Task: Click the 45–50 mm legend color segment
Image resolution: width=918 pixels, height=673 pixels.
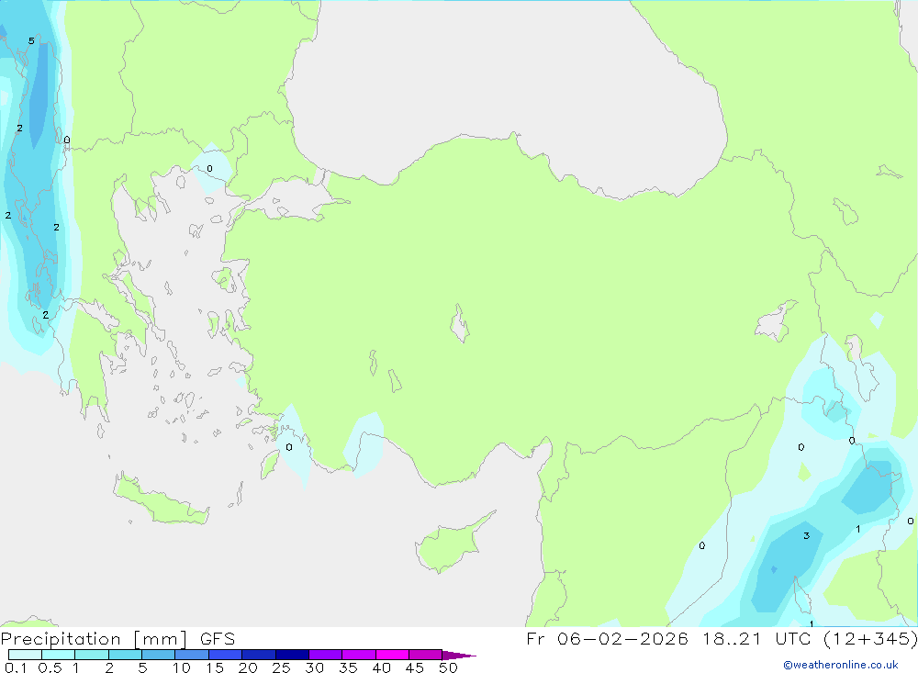Action: [x=426, y=655]
